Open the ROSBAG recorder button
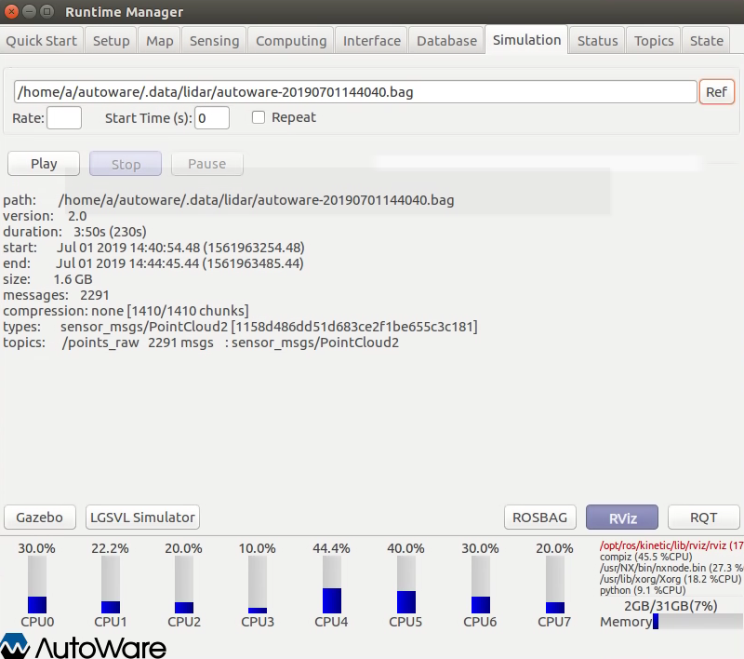This screenshot has width=744, height=659. 540,517
